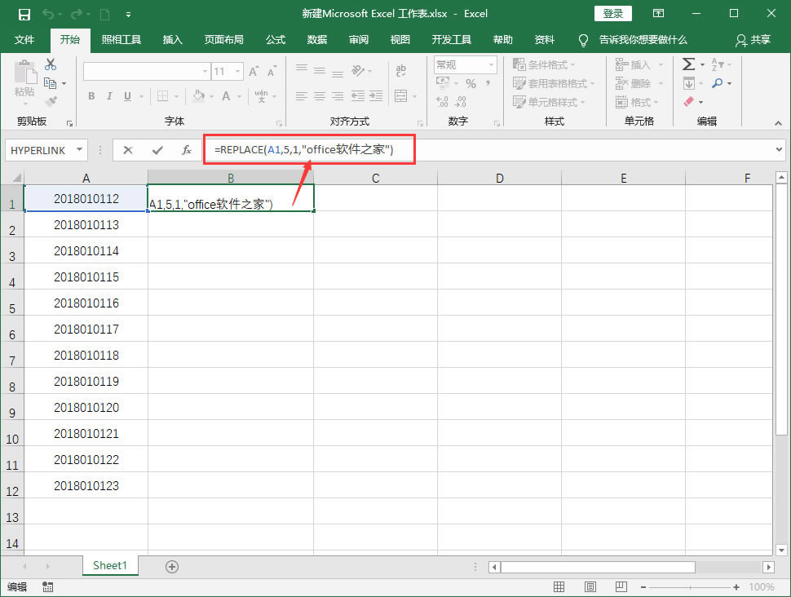791x597 pixels.
Task: Click the 登录 (Sign in) button
Action: click(612, 13)
